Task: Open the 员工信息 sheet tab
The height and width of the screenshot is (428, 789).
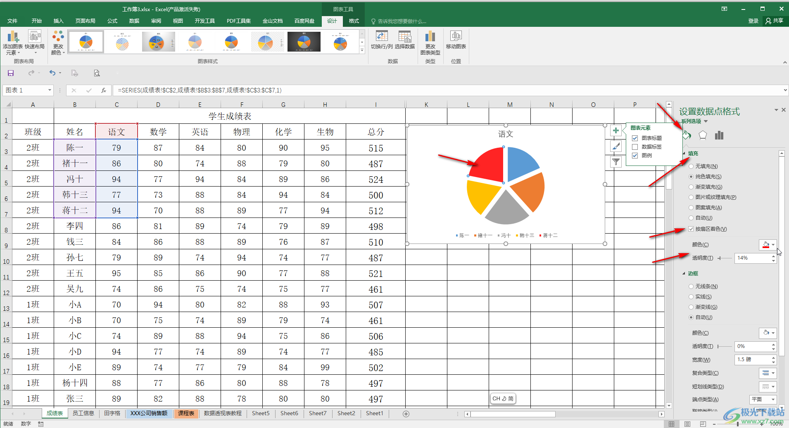Action: pos(83,413)
